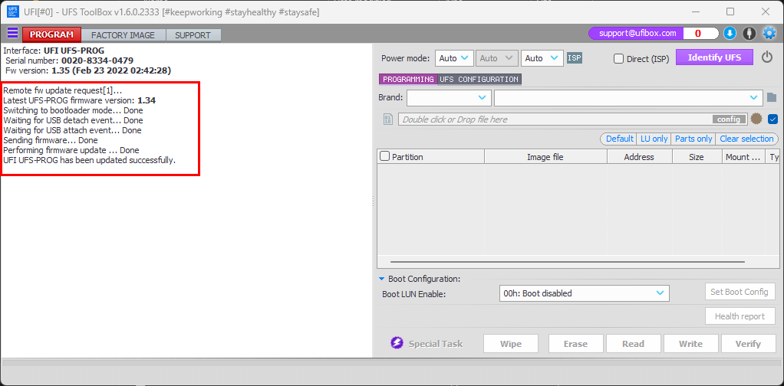Click the Default selection button

click(x=620, y=139)
